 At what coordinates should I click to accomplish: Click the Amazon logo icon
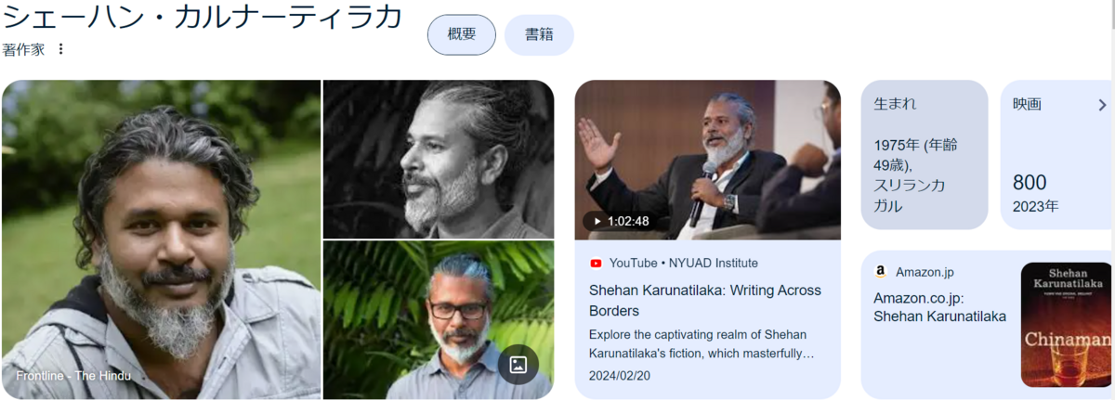[880, 272]
